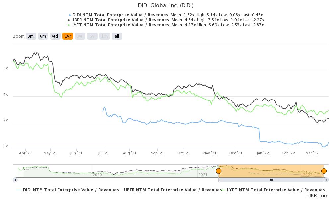This screenshot has width=332, height=199.
Task: Click the right orange navigator handle
Action: point(324,171)
